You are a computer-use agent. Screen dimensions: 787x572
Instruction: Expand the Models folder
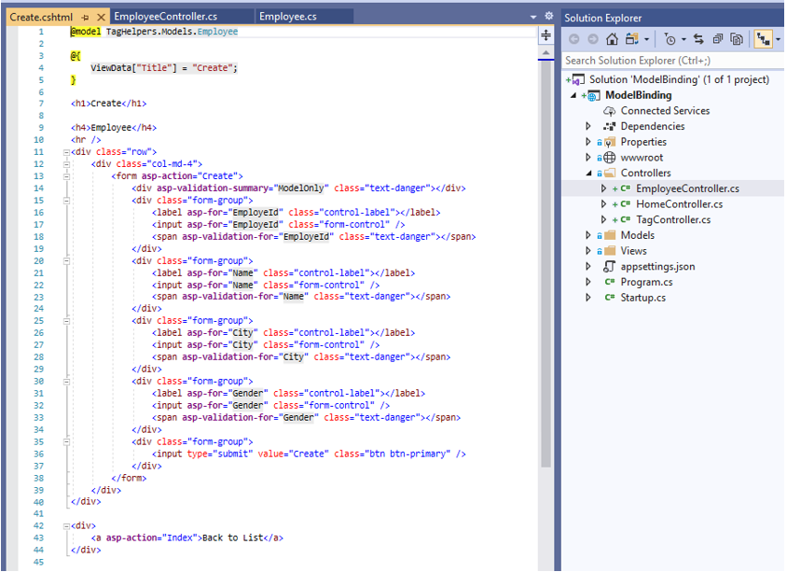click(588, 235)
